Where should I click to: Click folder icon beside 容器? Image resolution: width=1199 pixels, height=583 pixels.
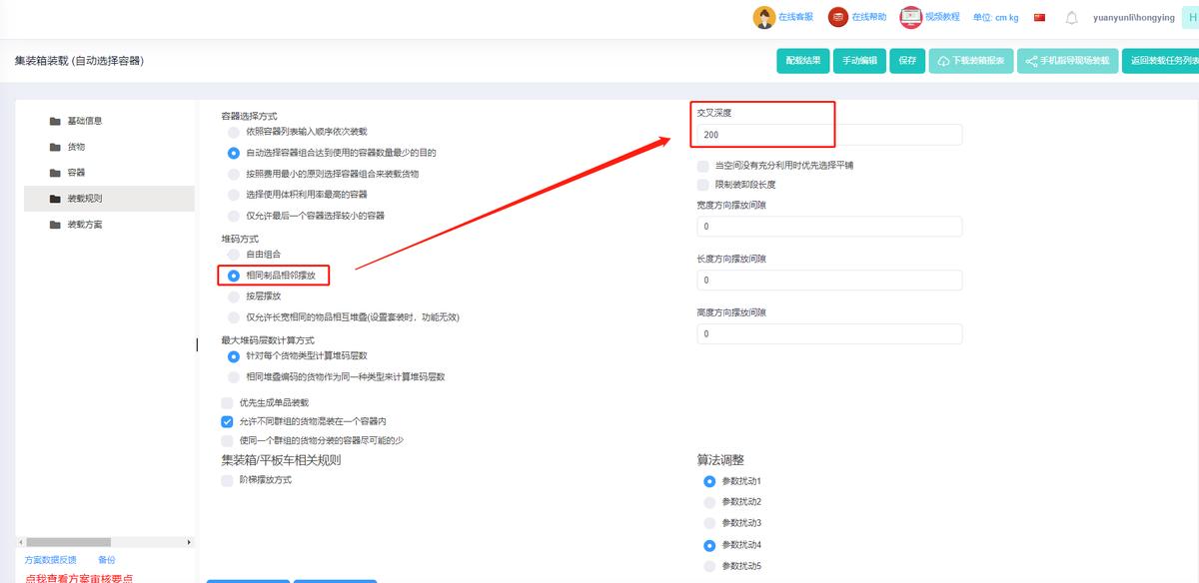pyautogui.click(x=55, y=174)
